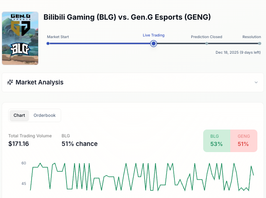This screenshot has width=266, height=198.
Task: Open the BLG vs Gen.G market thumbnail
Action: click(20, 38)
